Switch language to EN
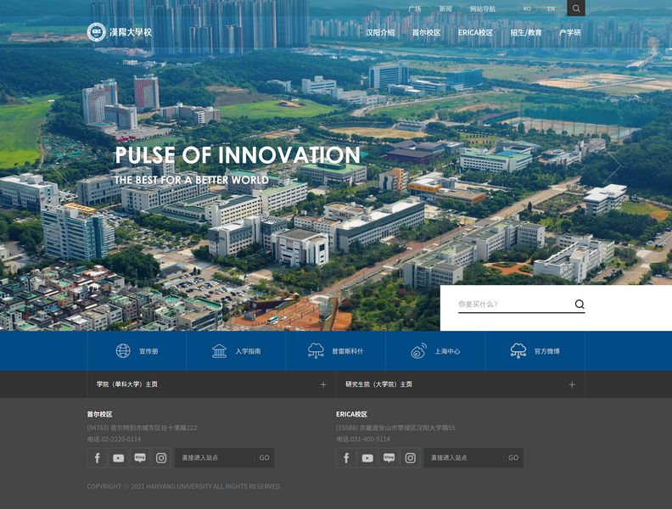 [x=551, y=9]
